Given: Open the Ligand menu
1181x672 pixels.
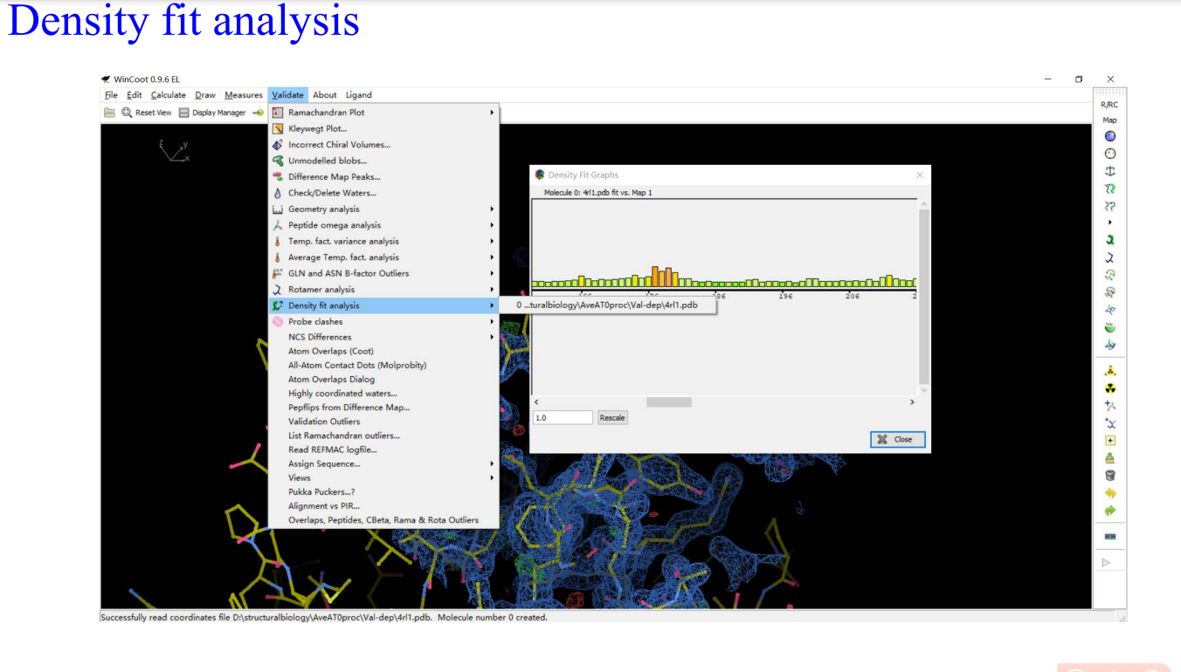Looking at the screenshot, I should click(358, 95).
